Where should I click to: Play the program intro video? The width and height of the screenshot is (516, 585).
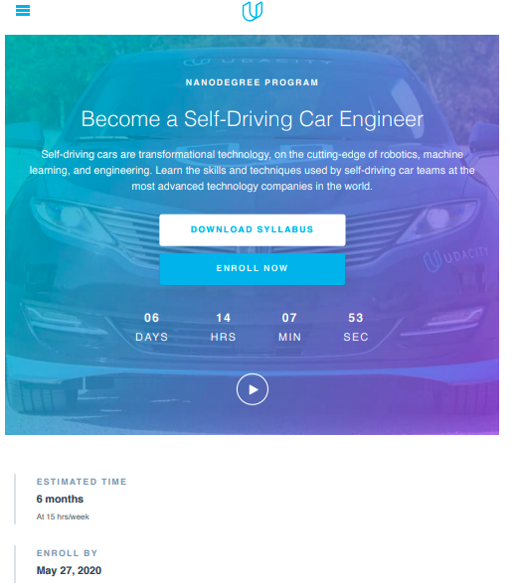pos(253,389)
